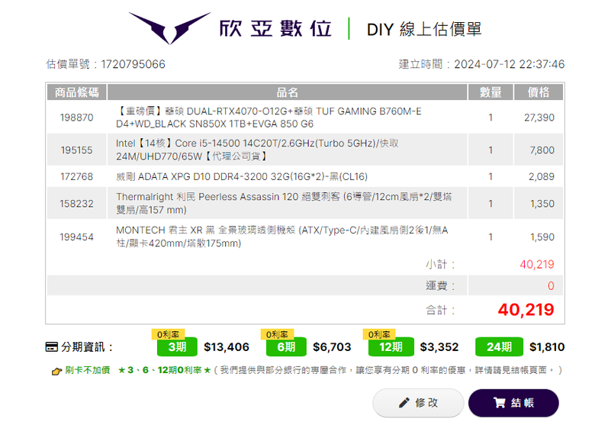This screenshot has width=595, height=435.
Task: Click the 小計 label
Action: [x=440, y=264]
